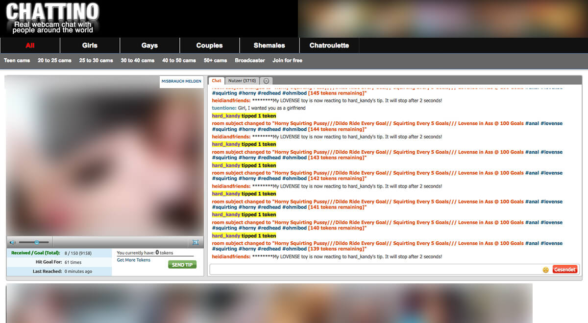Click the video volume slider
This screenshot has height=323, width=588.
[33, 242]
